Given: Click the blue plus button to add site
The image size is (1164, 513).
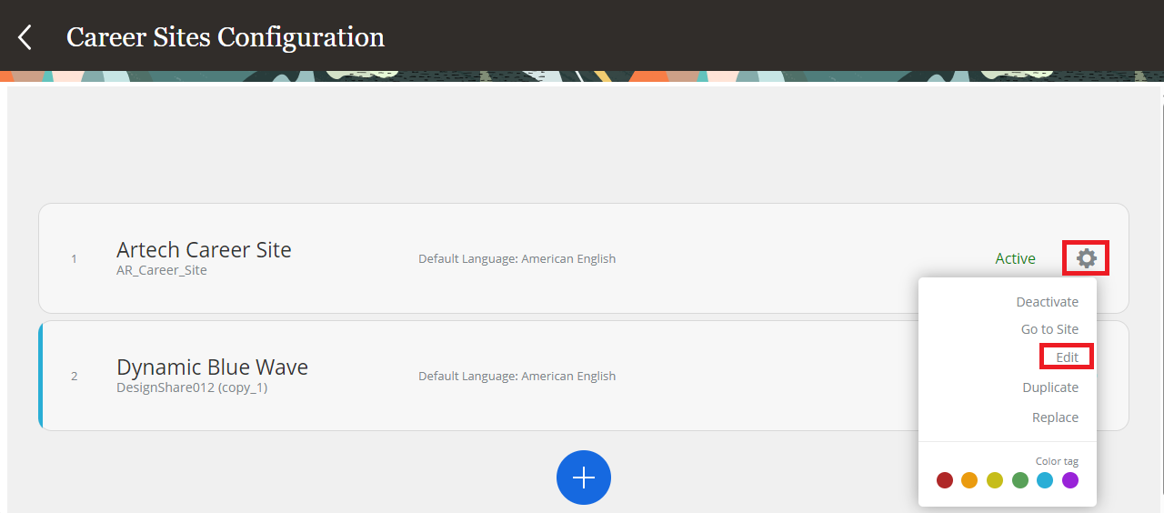Looking at the screenshot, I should pyautogui.click(x=583, y=478).
